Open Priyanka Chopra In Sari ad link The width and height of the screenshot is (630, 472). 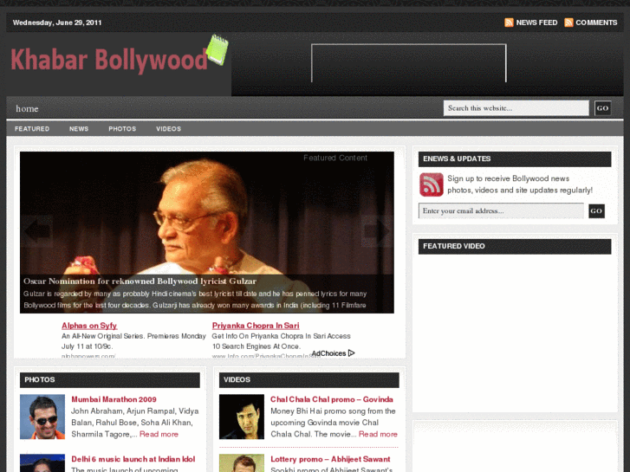[x=256, y=326]
